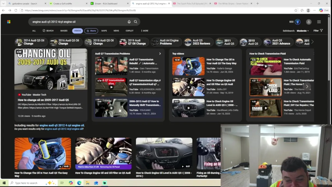Search only for original query link
Image resolution: width=332 pixels, height=187 pixels.
point(64,129)
